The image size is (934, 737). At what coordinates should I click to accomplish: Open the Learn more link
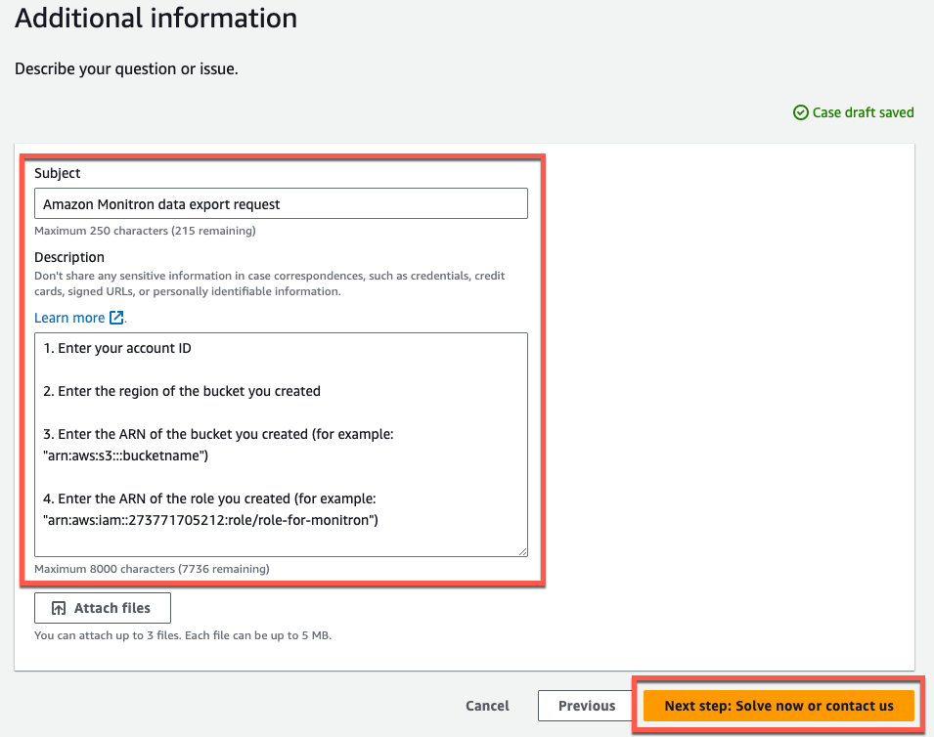tap(68, 317)
